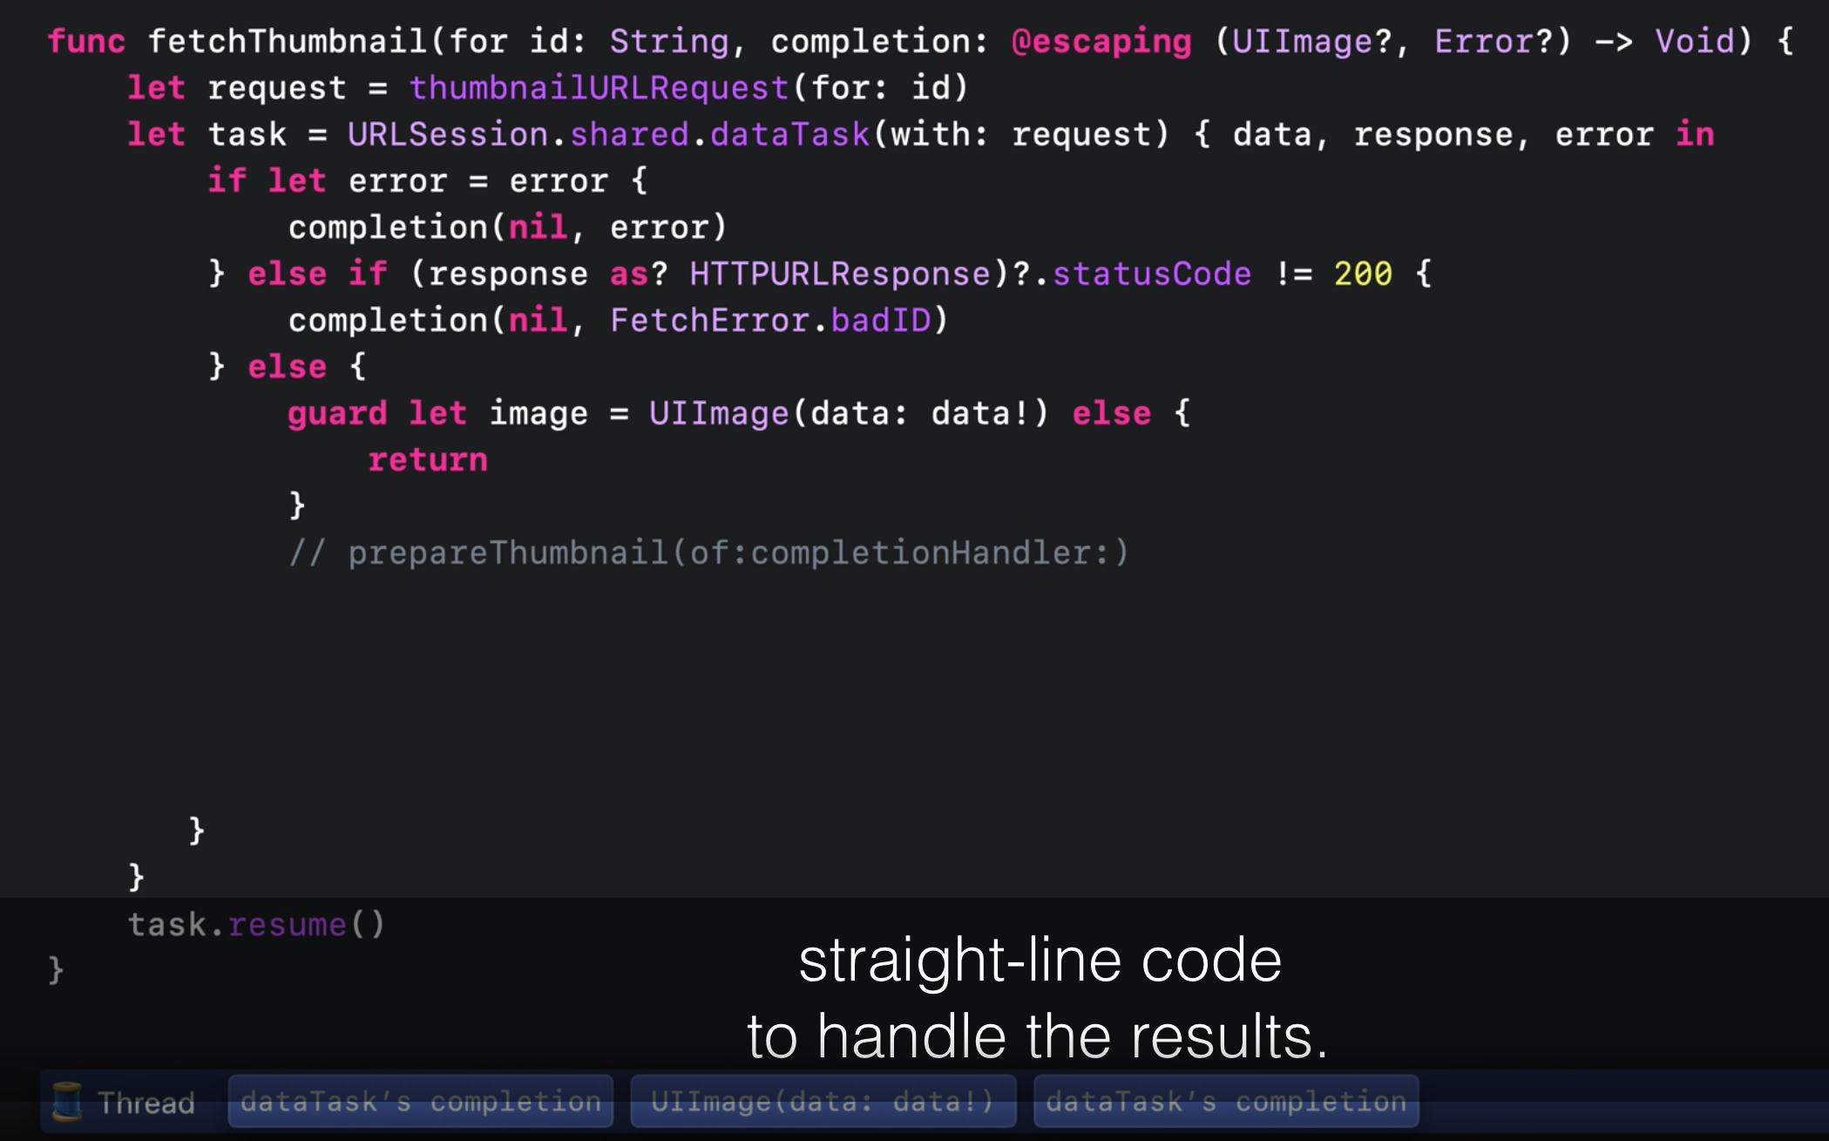Screen dimensions: 1829x1141
Task: Click task.resume() call line
Action: (256, 924)
